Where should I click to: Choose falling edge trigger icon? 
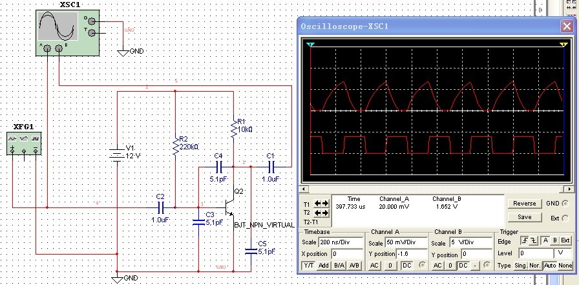pyautogui.click(x=534, y=240)
